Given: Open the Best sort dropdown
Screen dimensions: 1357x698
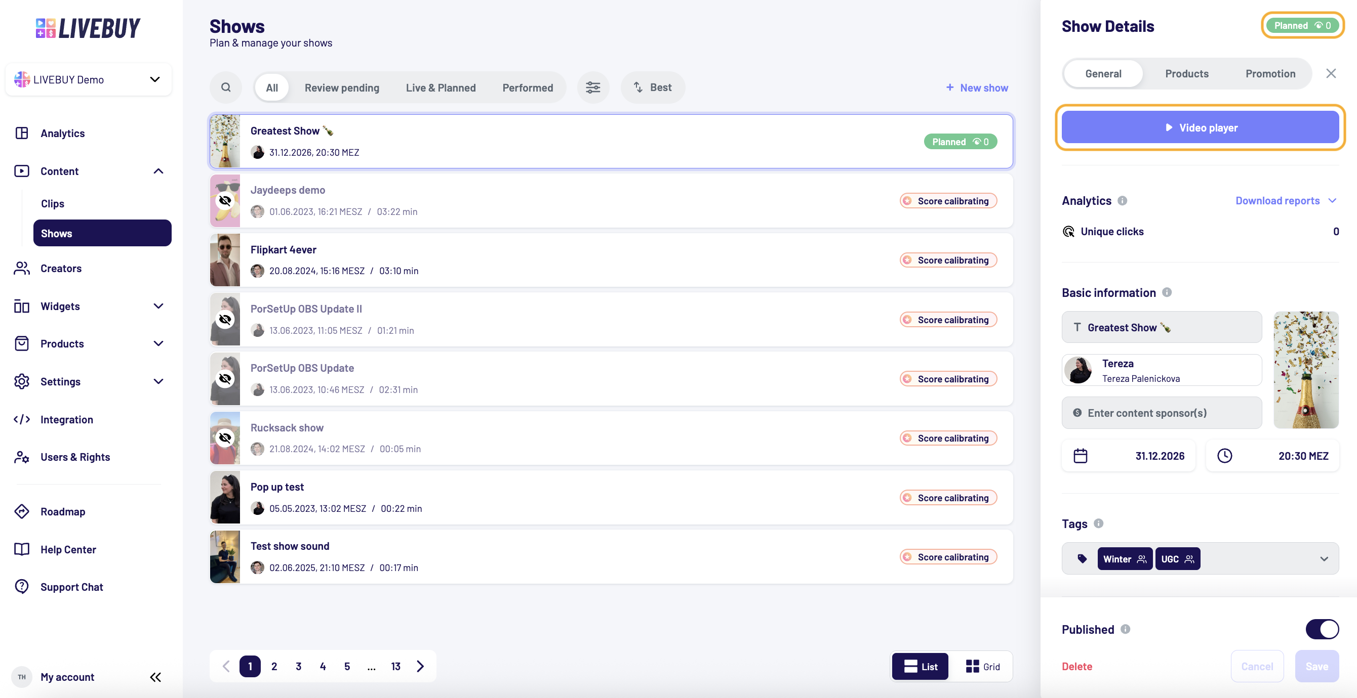Looking at the screenshot, I should 653,88.
